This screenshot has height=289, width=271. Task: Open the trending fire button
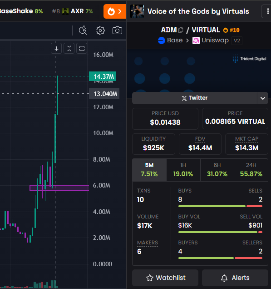(x=115, y=11)
